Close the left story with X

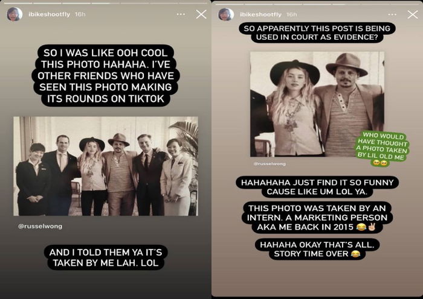click(x=201, y=14)
